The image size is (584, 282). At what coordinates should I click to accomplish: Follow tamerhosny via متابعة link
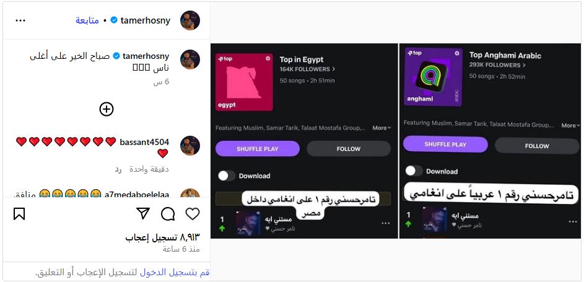[87, 20]
